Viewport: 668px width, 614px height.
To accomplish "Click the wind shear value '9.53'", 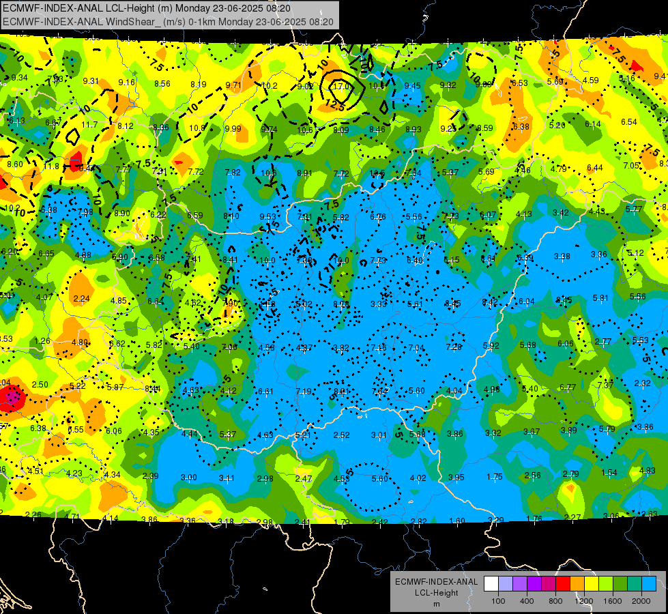I will pyautogui.click(x=267, y=216).
